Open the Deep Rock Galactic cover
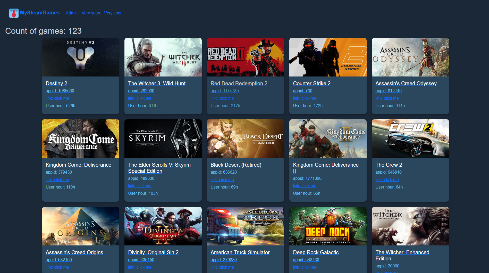Image resolution: width=489 pixels, height=273 pixels. pos(328,226)
